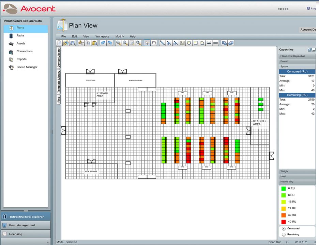
Task: Open Racks in Infrastructure Explorer
Action: click(20, 35)
